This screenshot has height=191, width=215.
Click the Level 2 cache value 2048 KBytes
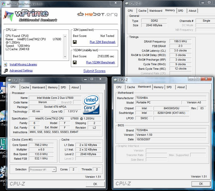pyautogui.click(x=88, y=154)
